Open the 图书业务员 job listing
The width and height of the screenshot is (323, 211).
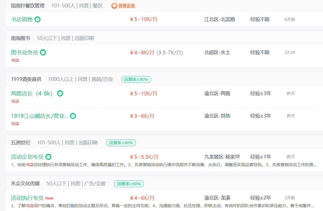pos(25,52)
